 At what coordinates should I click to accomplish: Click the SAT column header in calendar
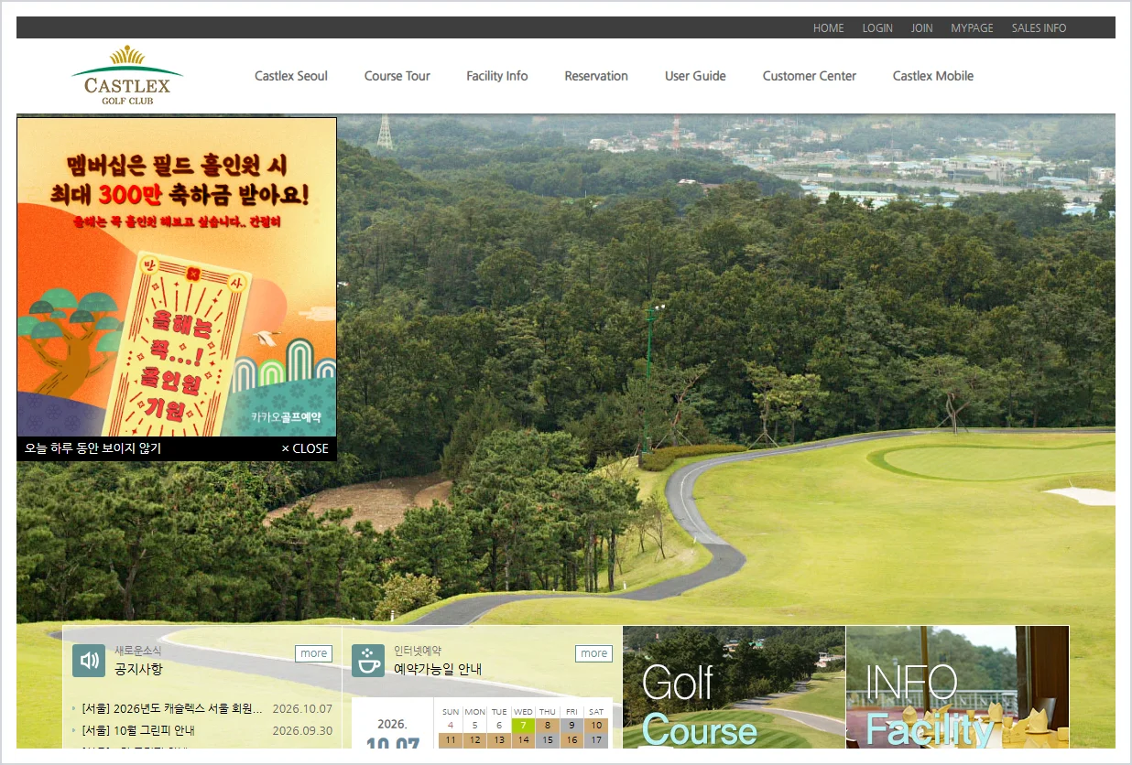click(596, 712)
